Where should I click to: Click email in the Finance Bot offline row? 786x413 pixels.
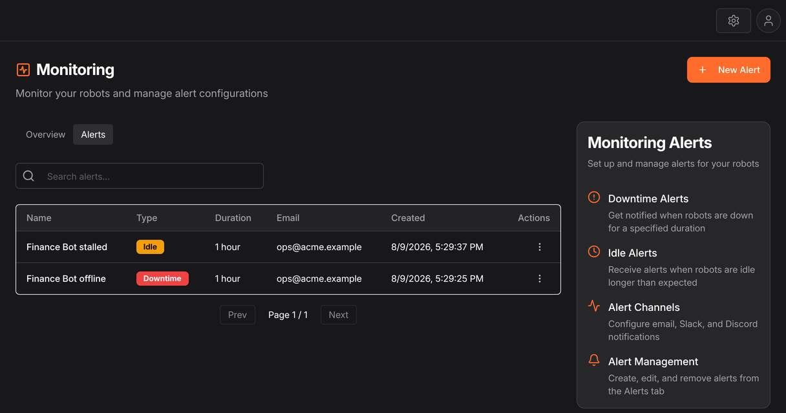point(319,279)
